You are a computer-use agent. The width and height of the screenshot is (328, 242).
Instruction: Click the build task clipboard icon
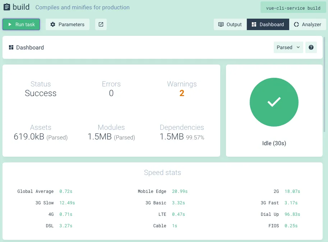tap(7, 7)
